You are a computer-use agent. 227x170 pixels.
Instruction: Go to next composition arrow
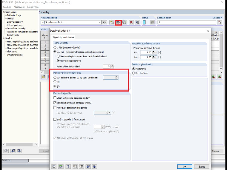(106, 22)
